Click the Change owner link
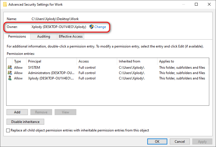Viewport: 216px width, 147px height. [x=100, y=27]
